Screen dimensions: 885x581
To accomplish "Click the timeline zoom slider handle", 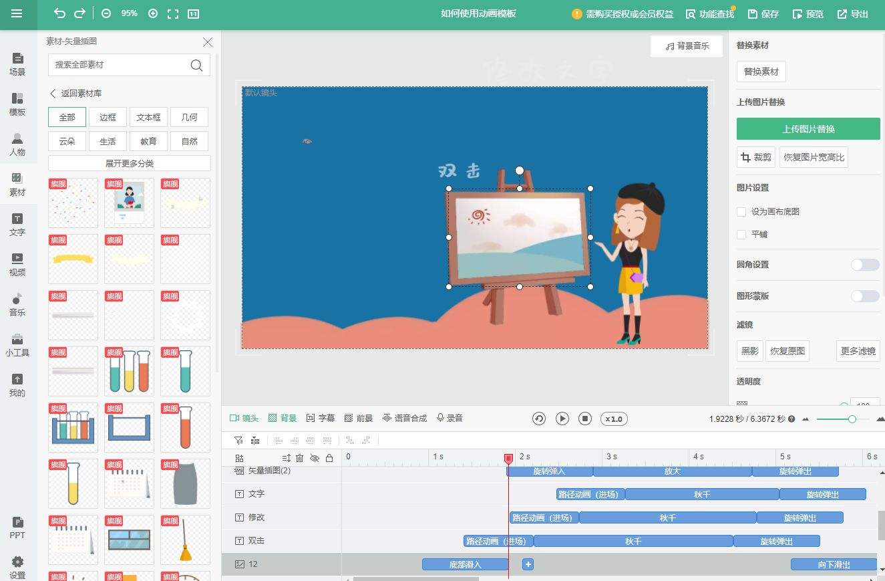I will [x=852, y=419].
